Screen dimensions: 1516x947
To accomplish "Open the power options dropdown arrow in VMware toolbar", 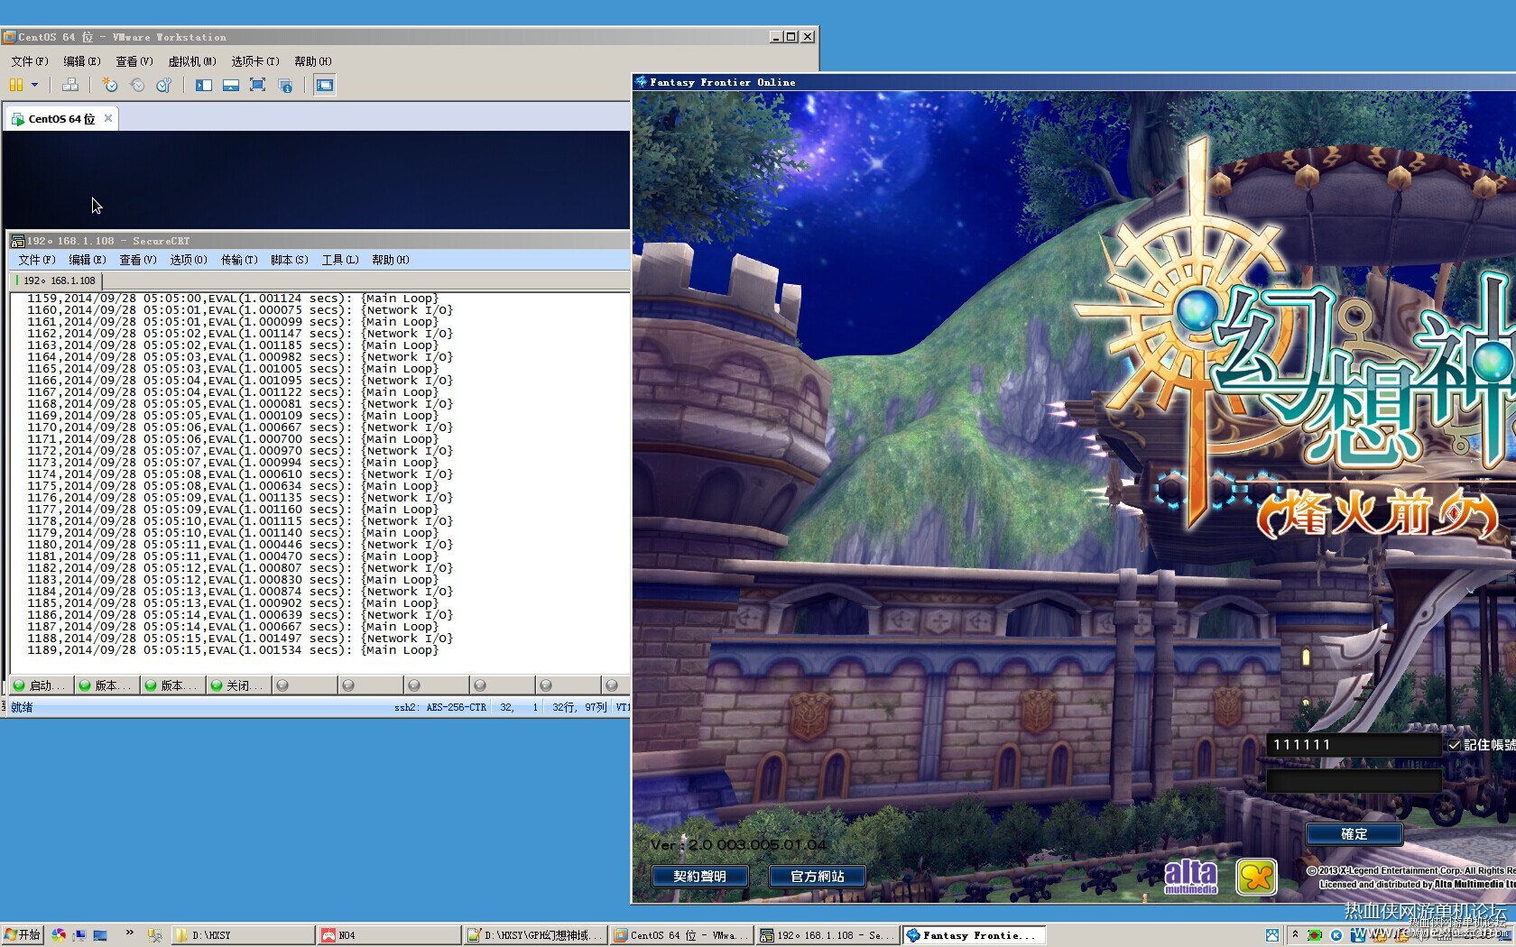I will coord(35,85).
